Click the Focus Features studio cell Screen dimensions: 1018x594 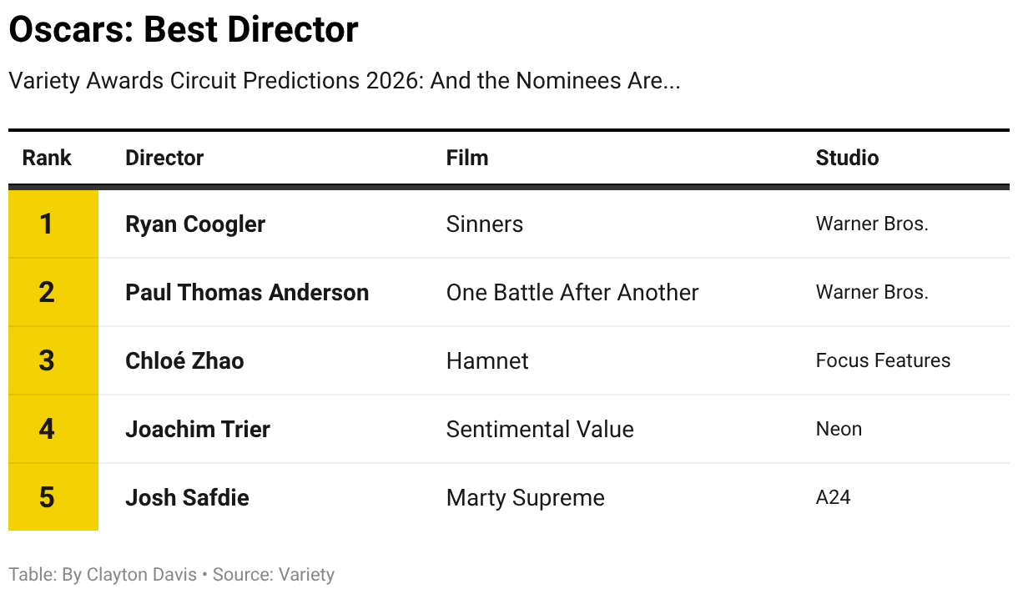(x=883, y=360)
